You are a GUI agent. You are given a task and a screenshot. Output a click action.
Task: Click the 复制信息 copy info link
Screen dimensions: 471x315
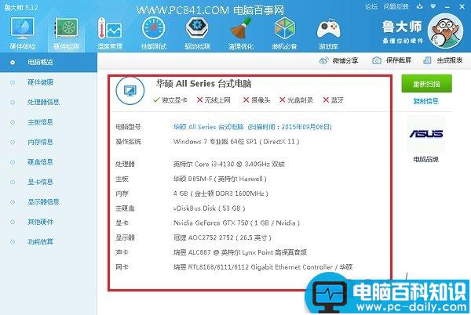coord(426,101)
